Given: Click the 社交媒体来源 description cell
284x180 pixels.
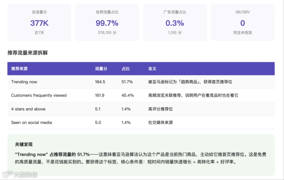Looking at the screenshot, I should click(161, 123).
